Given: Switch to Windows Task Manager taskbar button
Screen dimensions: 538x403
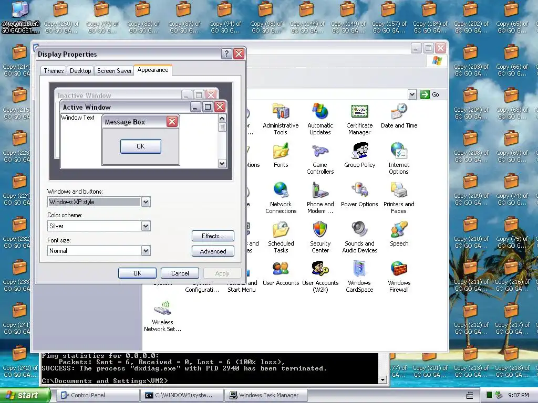Looking at the screenshot, I should 266,395.
